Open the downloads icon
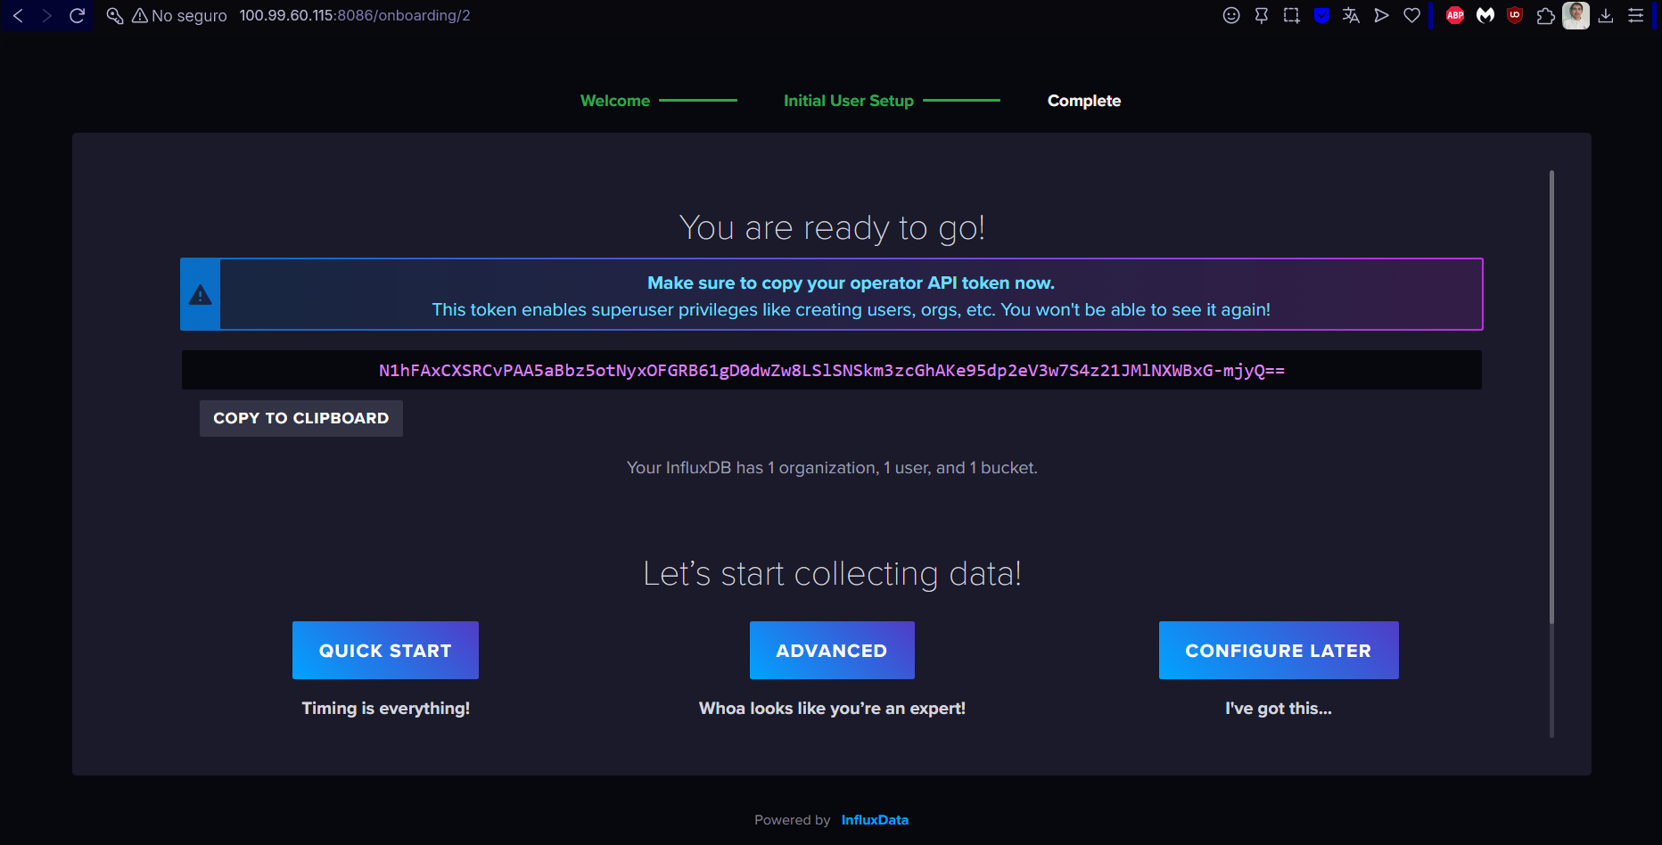Viewport: 1662px width, 845px height. click(x=1606, y=15)
